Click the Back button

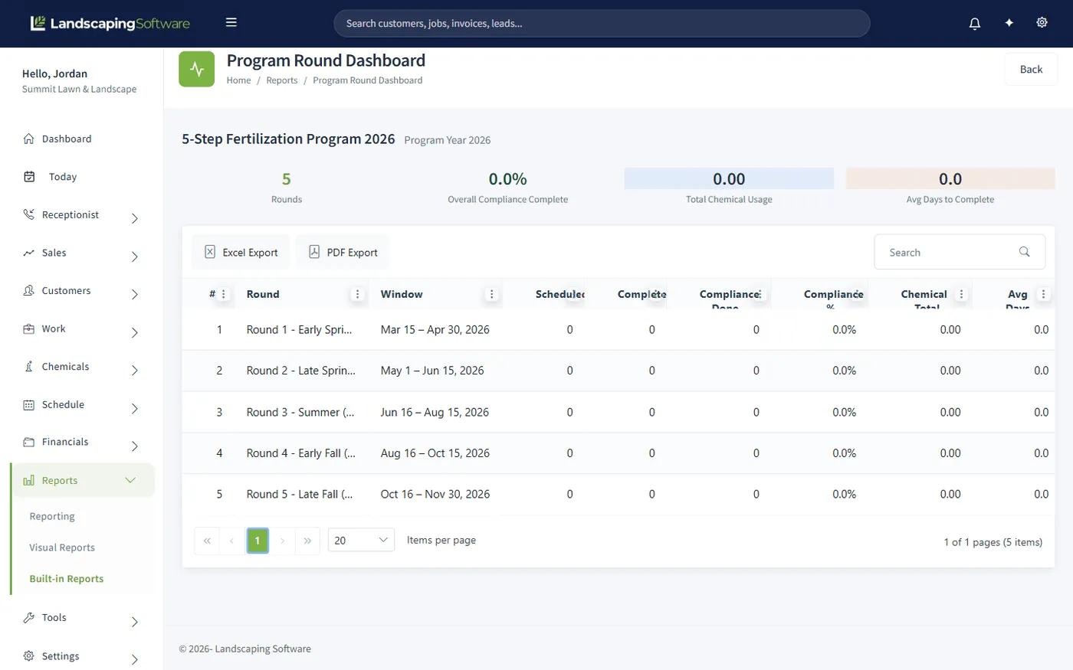(x=1031, y=70)
